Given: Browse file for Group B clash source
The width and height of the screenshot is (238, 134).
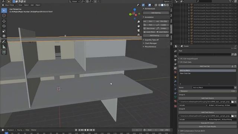Looking at the screenshot, I should (x=232, y=116).
